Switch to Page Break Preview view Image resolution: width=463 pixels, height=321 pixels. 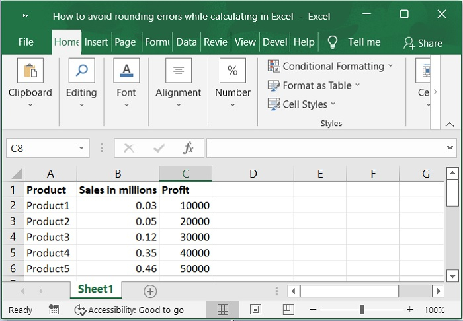288,310
